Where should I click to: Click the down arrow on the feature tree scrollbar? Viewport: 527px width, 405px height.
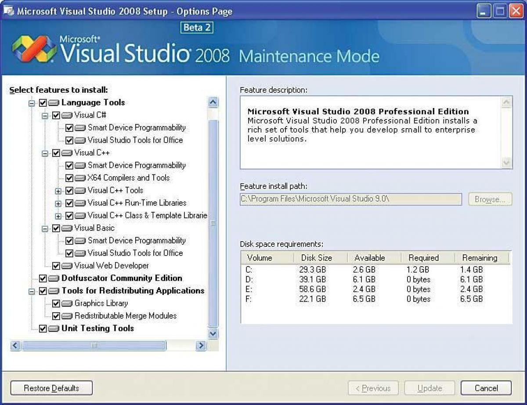click(213, 334)
